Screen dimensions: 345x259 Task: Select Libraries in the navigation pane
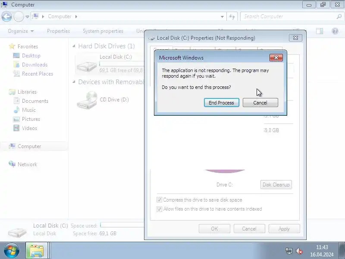click(x=27, y=92)
